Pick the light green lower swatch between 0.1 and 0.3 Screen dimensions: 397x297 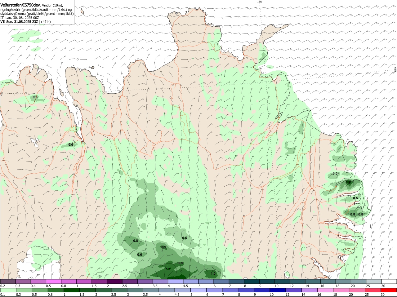8,290
